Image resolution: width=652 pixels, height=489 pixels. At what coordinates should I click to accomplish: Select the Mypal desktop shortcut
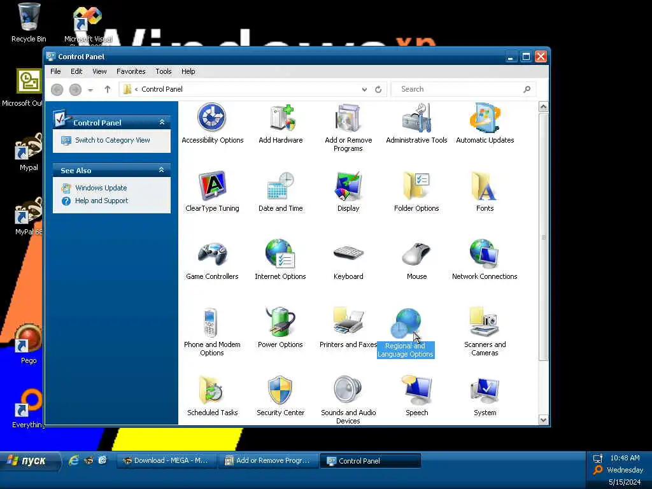pos(29,152)
